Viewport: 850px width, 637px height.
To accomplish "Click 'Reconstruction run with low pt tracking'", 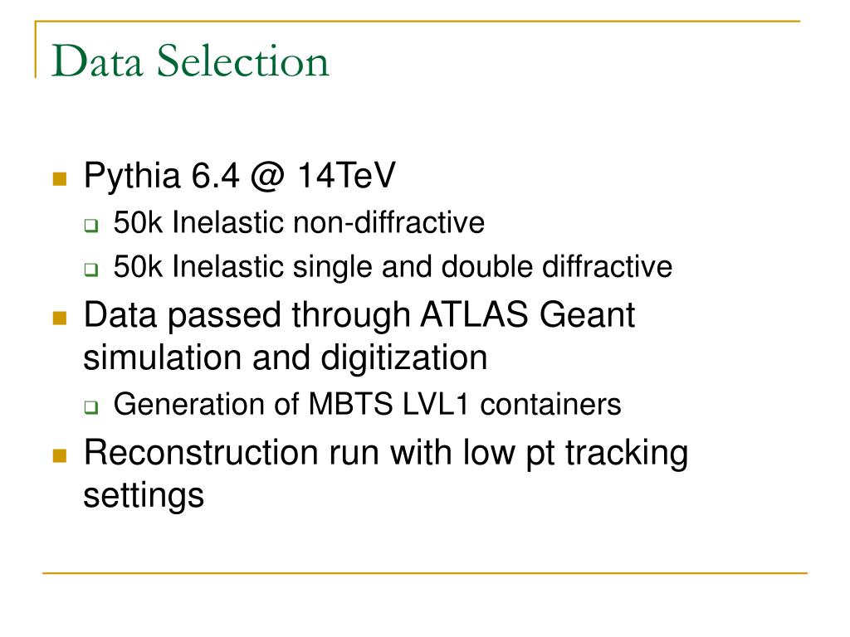I will point(386,454).
